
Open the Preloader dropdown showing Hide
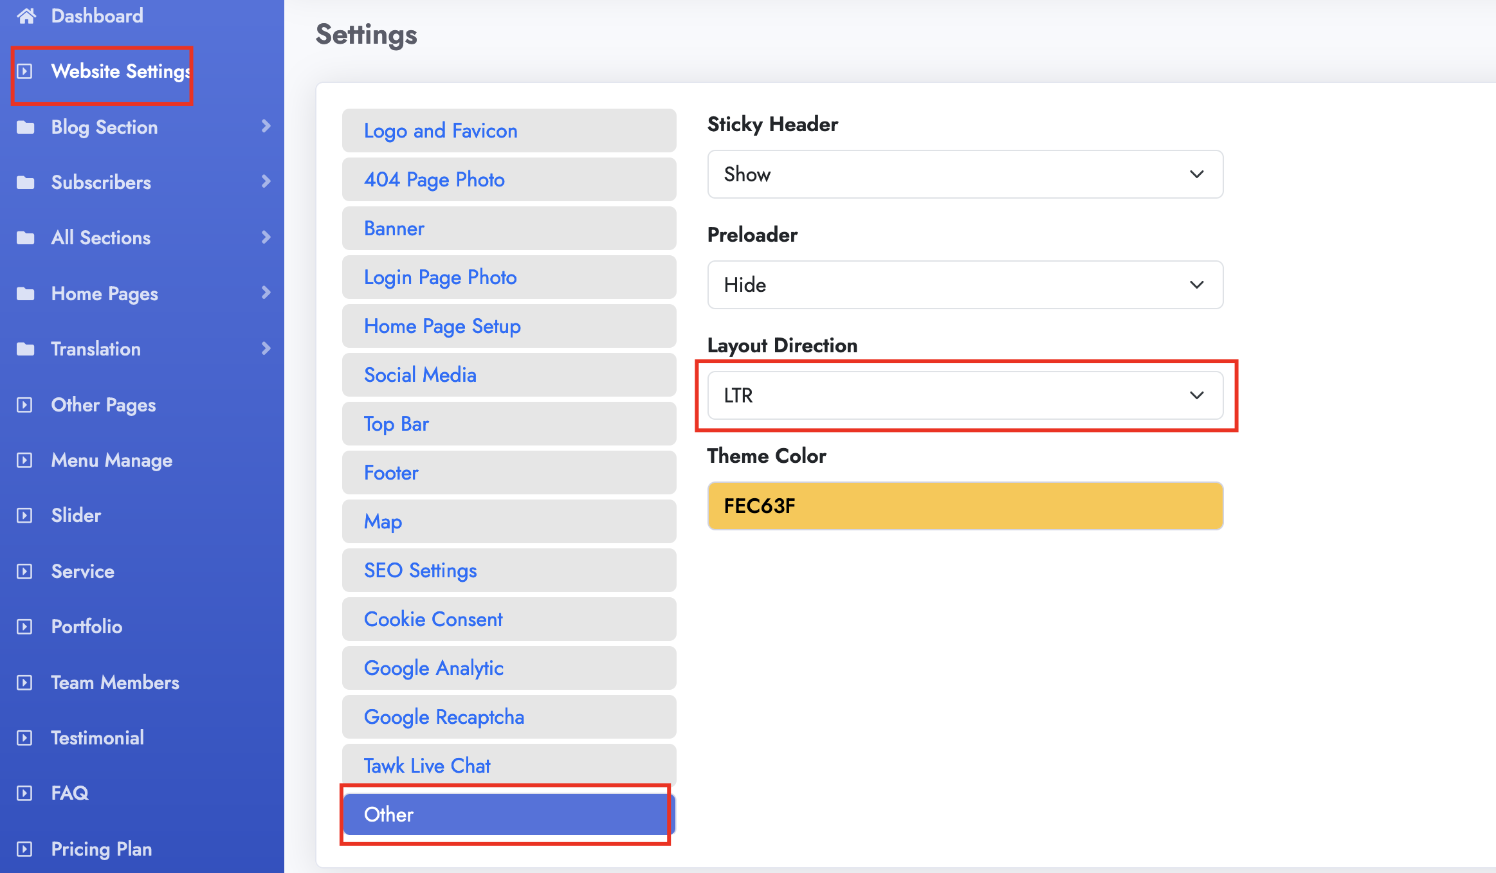pos(965,285)
